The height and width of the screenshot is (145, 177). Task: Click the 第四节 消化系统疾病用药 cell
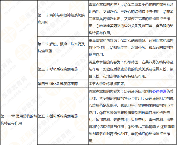pyautogui.click(x=57, y=83)
